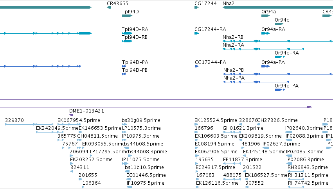Select feature 106364 label
This screenshot has height=189, width=333.
pyautogui.click(x=92, y=183)
